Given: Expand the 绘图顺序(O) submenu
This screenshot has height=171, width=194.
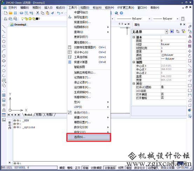Looking at the screenshot, I should coord(89,27).
